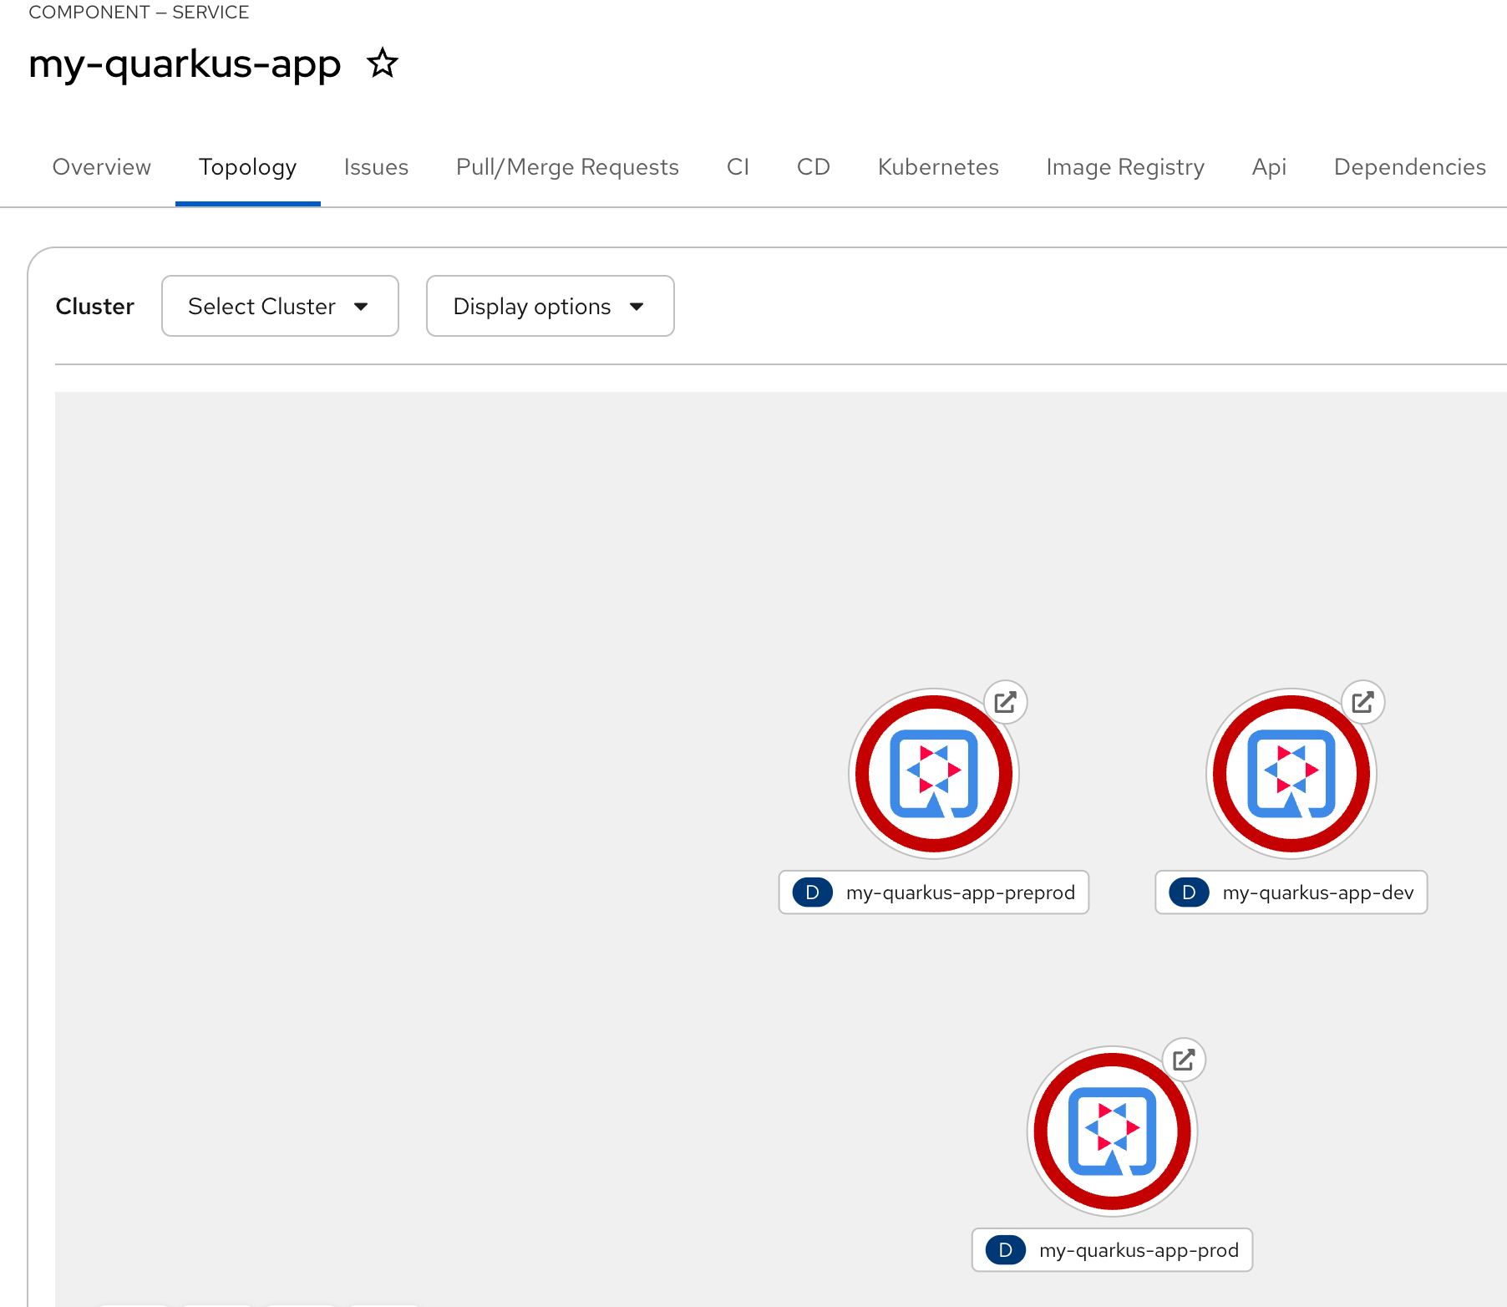This screenshot has width=1507, height=1307.
Task: Select the my-quarkus-app-prod deployment node icon
Action: click(1112, 1131)
